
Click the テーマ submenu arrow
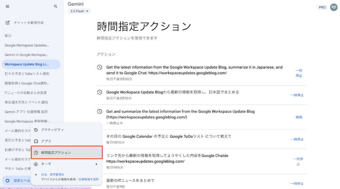pos(96,164)
